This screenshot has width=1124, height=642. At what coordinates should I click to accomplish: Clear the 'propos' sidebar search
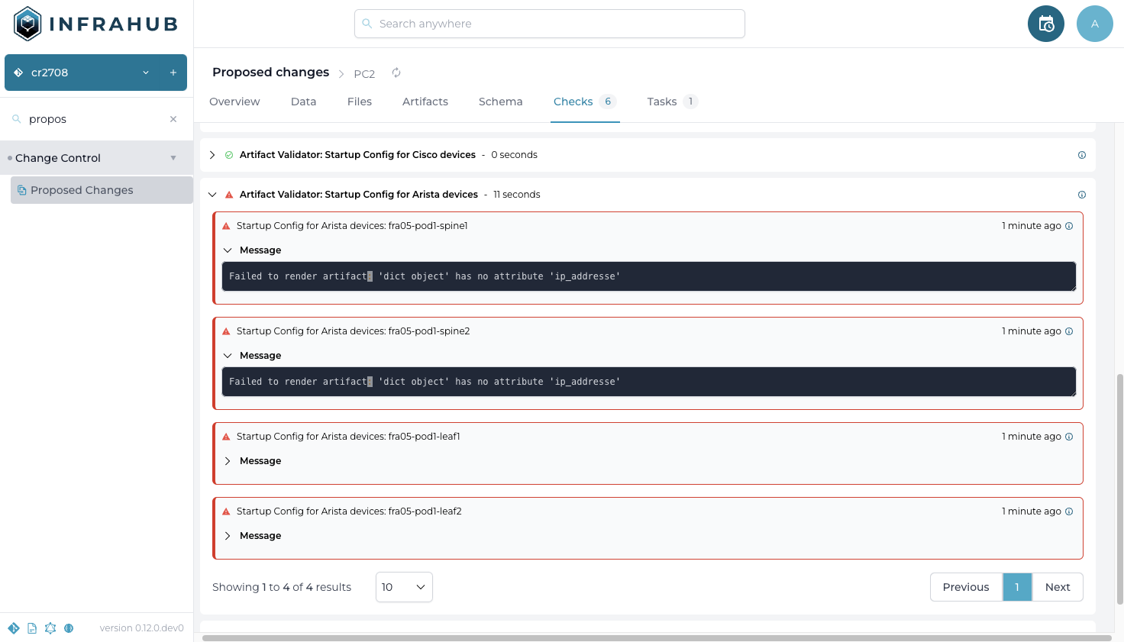pyautogui.click(x=173, y=119)
